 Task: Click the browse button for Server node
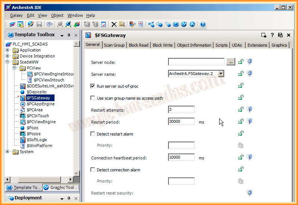point(231,62)
